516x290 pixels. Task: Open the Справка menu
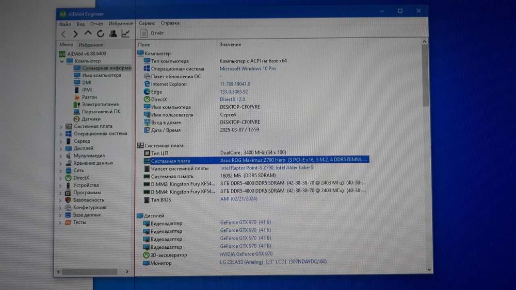pyautogui.click(x=170, y=23)
